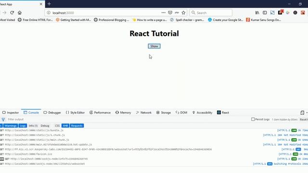This screenshot has width=308, height=173.
Task: Open Spell checker – gram... bookmark
Action: [187, 20]
